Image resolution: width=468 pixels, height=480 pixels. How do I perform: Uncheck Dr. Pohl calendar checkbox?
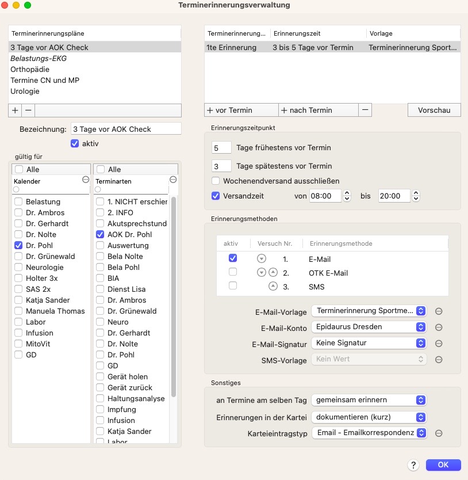(18, 245)
